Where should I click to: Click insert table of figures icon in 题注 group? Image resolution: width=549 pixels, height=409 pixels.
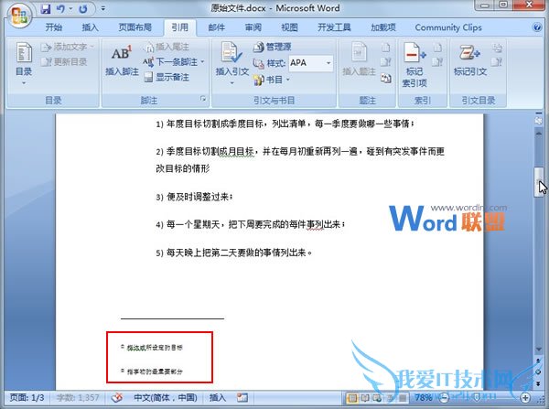click(x=386, y=48)
